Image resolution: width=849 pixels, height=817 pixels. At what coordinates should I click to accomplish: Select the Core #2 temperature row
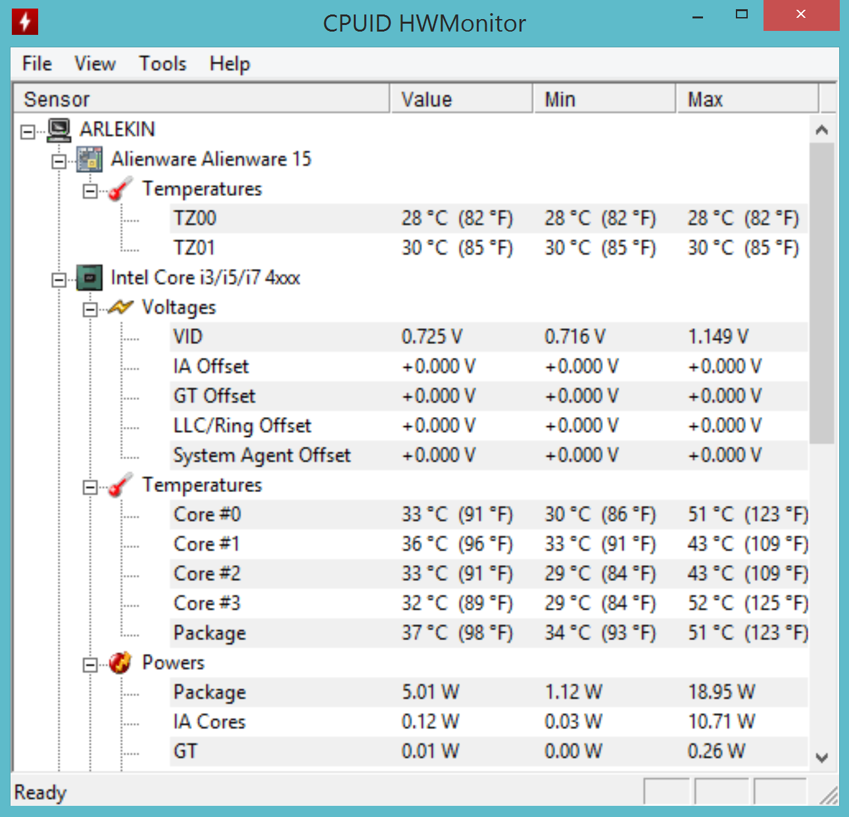[x=489, y=574]
